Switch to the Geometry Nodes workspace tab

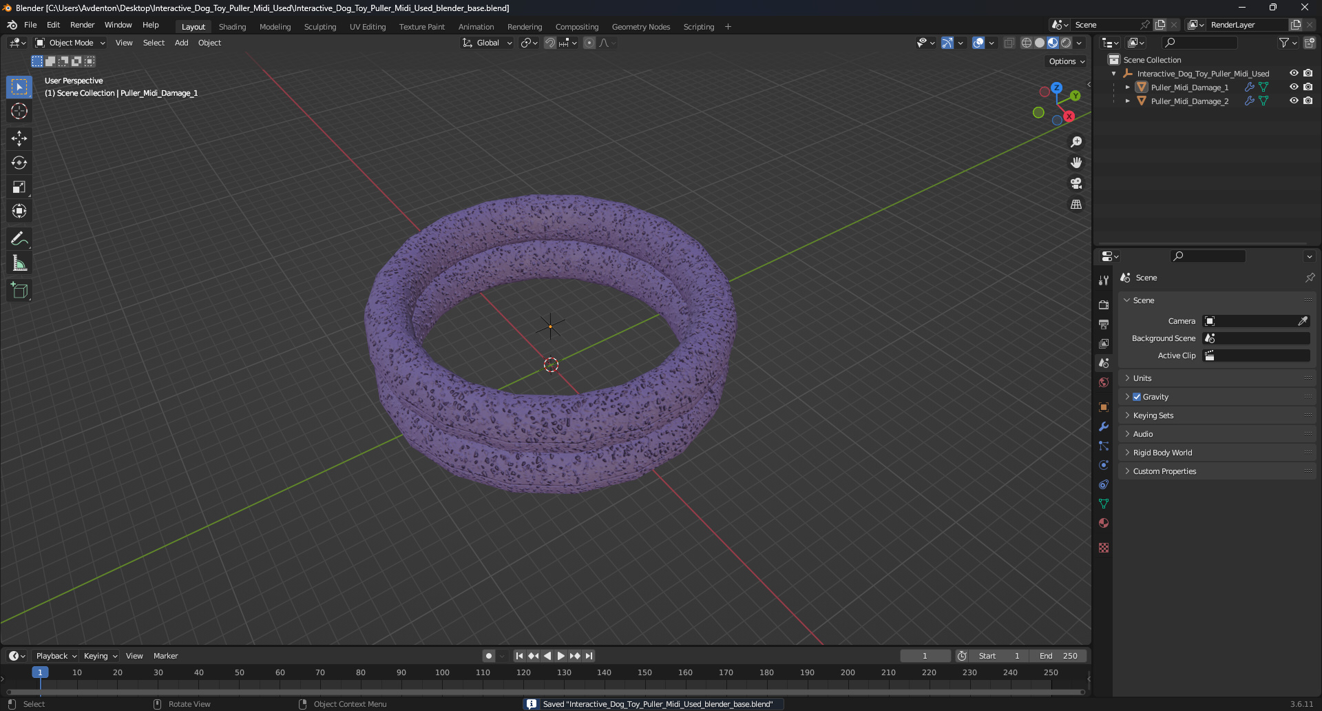641,27
